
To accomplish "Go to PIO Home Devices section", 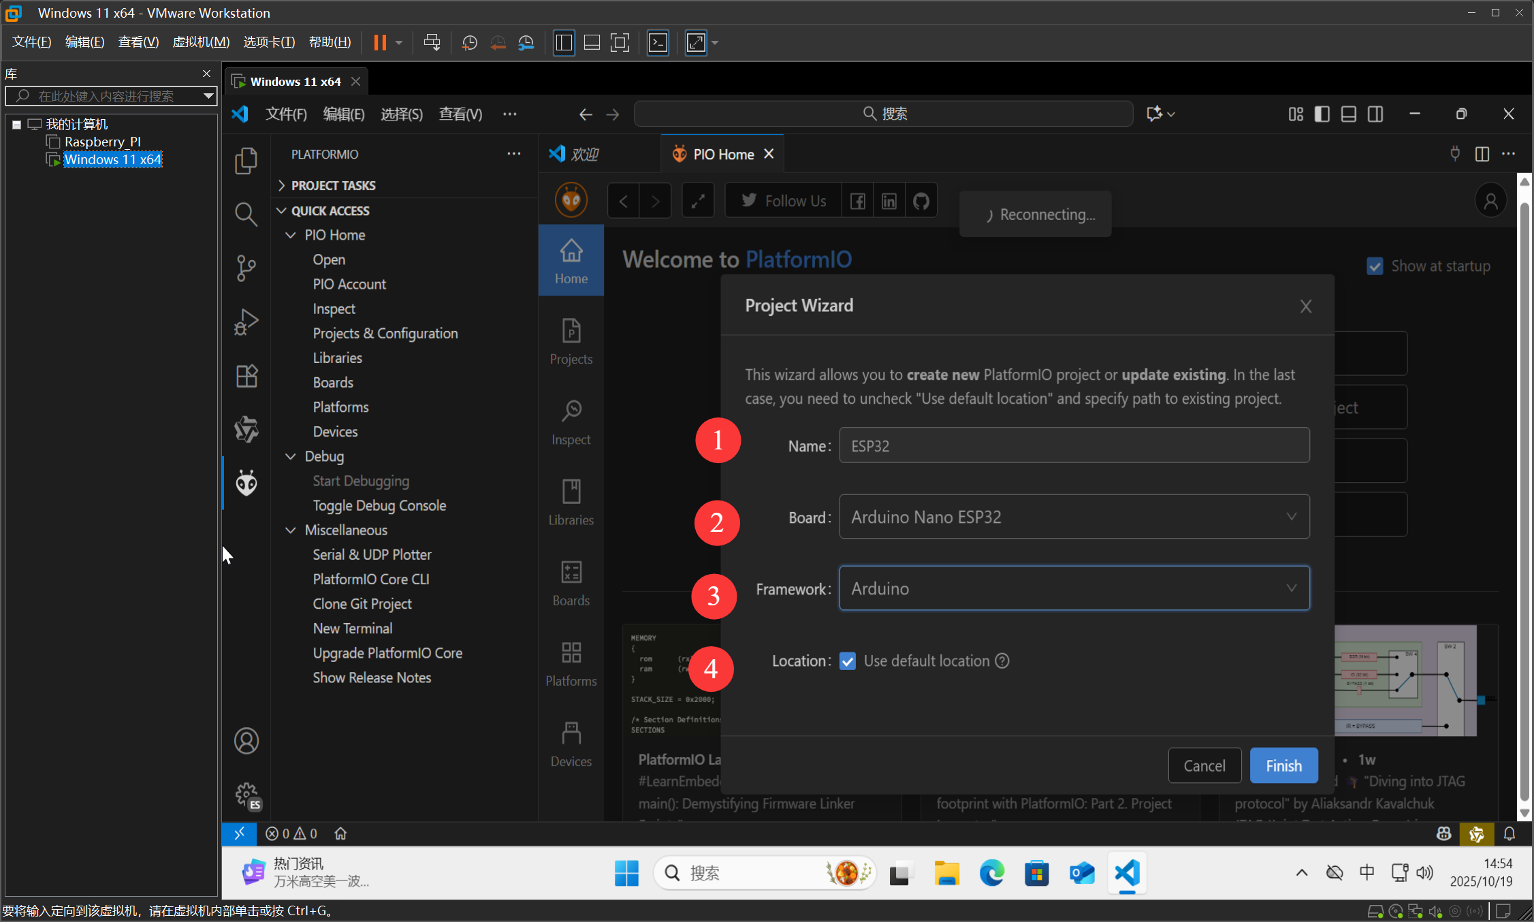I will 571,744.
